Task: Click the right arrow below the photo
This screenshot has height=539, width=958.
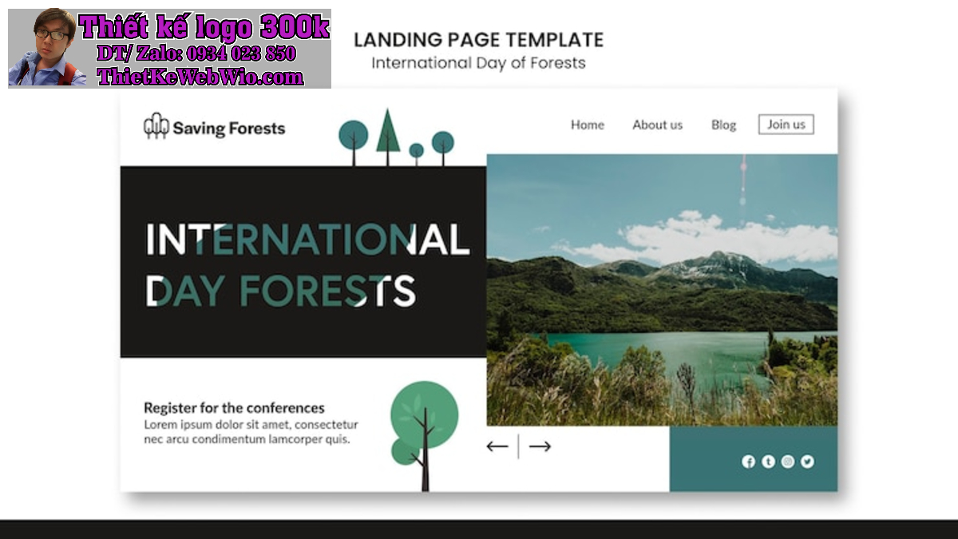Action: (539, 446)
